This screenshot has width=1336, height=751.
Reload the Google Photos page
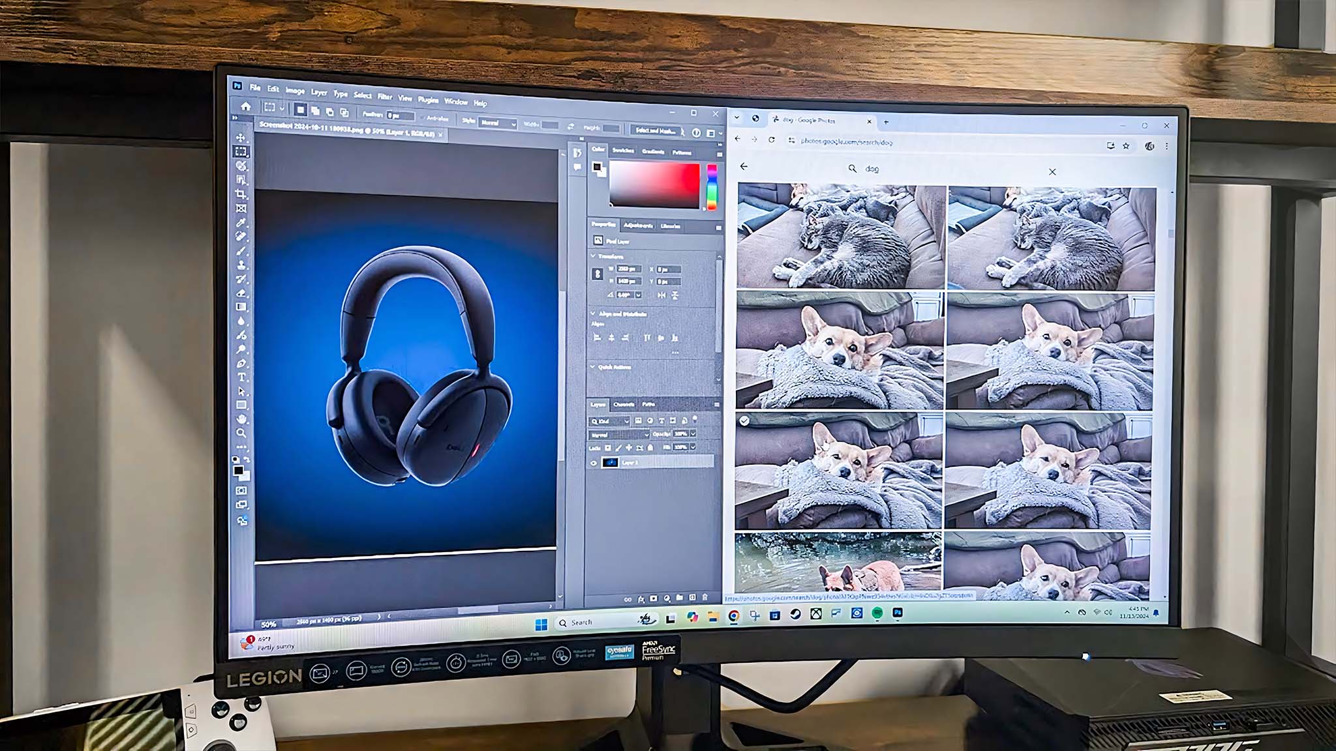[x=771, y=140]
